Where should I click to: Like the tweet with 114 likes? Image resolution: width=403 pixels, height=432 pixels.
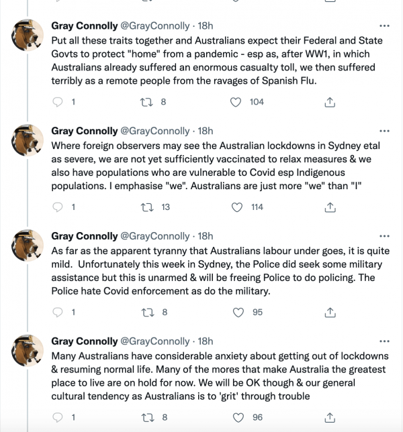click(236, 207)
